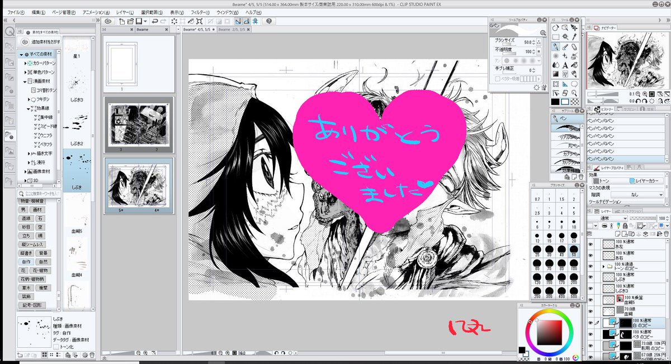The width and height of the screenshot is (671, 364).
Task: Hide the あ右 layer with its eye icon
Action: click(590, 256)
